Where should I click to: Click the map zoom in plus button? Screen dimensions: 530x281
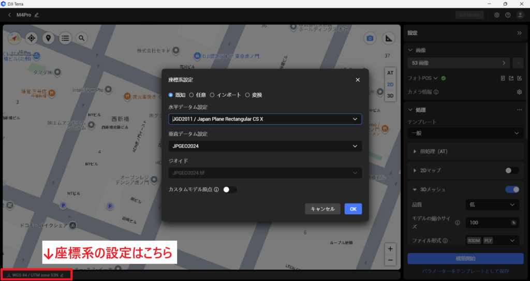(x=390, y=248)
